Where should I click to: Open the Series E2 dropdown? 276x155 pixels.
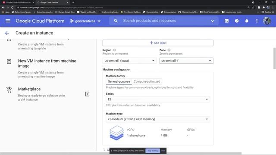[x=158, y=99]
